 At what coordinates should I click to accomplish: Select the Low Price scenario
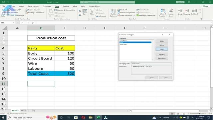[135, 41]
